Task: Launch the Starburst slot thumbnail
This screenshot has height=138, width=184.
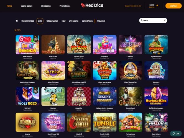Action: tap(130, 45)
